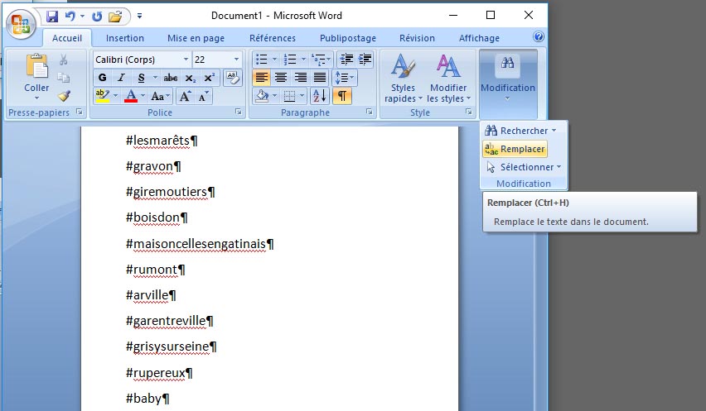This screenshot has width=706, height=411.
Task: Apply numbered list
Action: pyautogui.click(x=289, y=60)
